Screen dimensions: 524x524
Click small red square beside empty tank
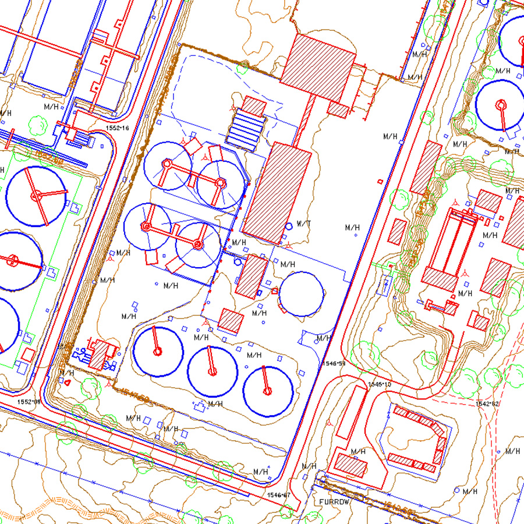[275, 291]
